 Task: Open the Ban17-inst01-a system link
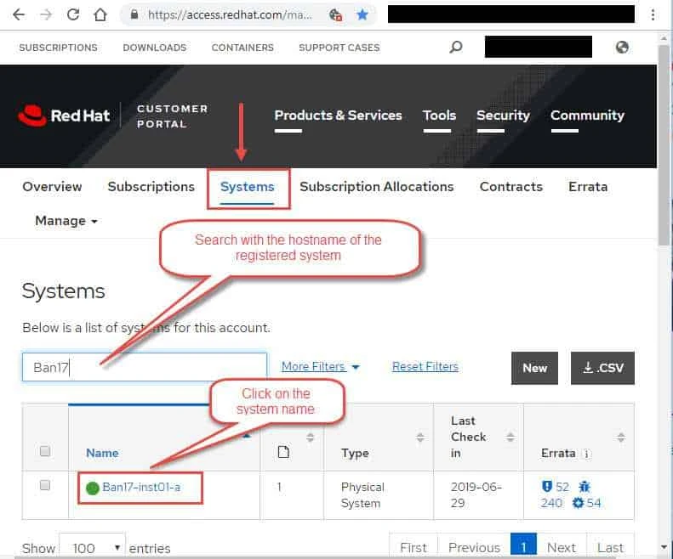(141, 488)
